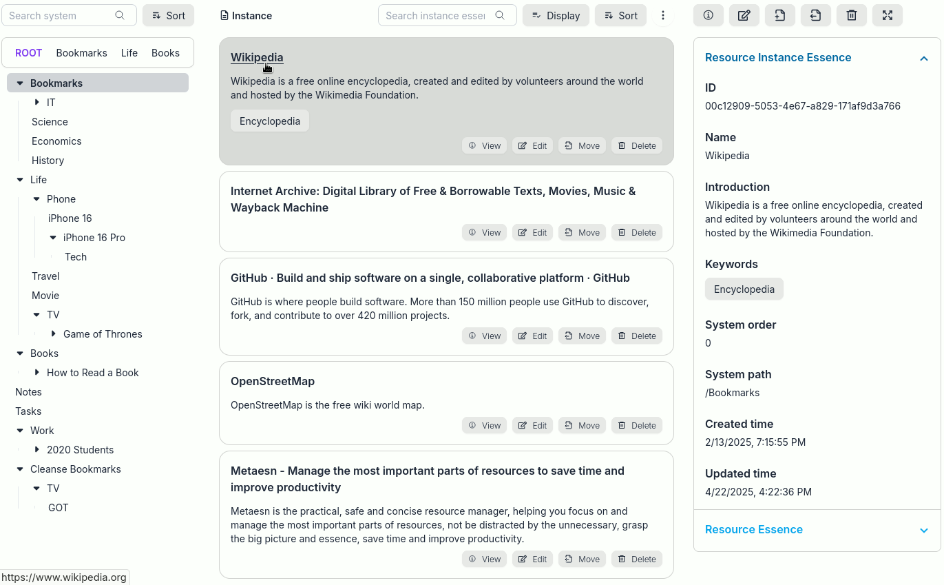
Task: Select the iPhone 16 tree item
Action: tap(70, 218)
